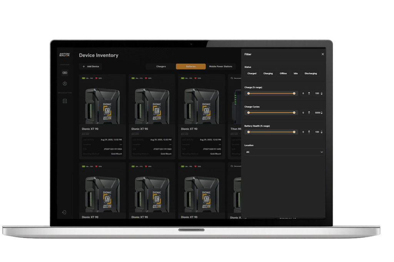Toggle the Charging status filter
The width and height of the screenshot is (394, 262).
point(268,73)
